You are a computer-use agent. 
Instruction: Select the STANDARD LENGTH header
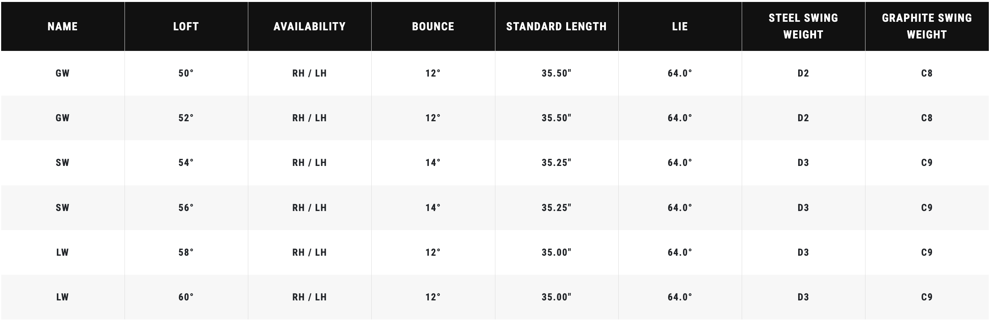click(556, 26)
